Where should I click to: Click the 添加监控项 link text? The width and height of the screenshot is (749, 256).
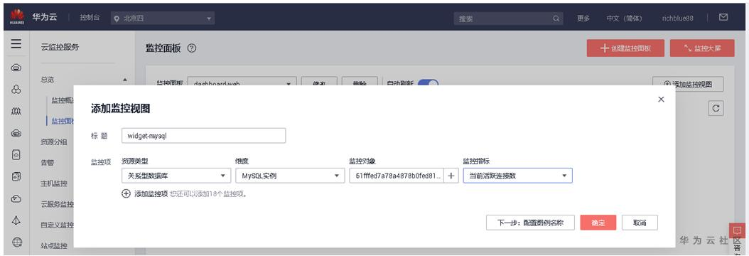coord(151,194)
